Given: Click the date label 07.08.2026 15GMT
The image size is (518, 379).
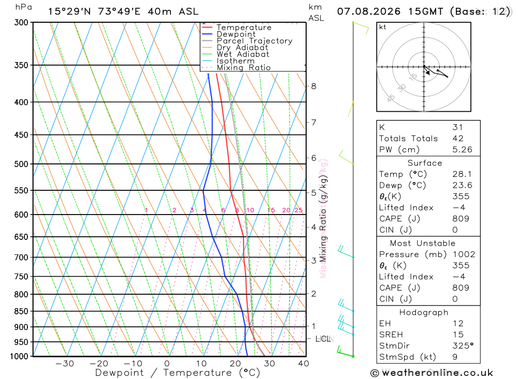Looking at the screenshot, I should point(390,11).
